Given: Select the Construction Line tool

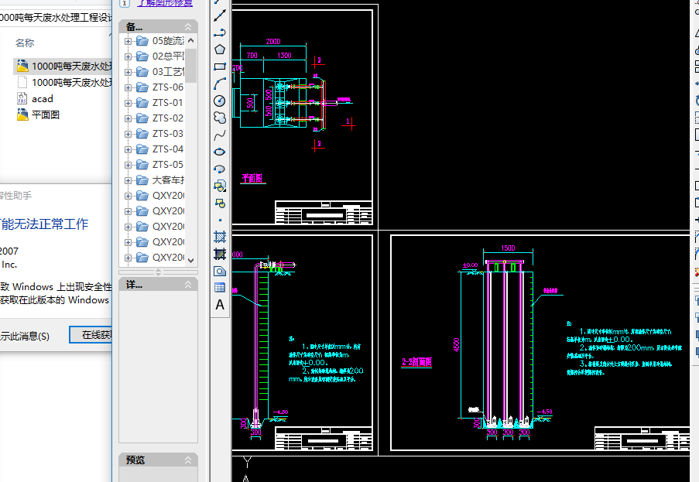Looking at the screenshot, I should [220, 16].
